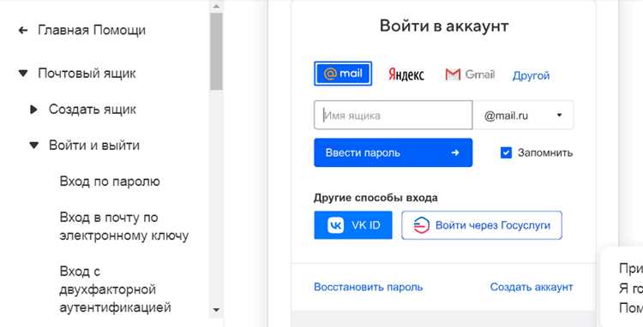This screenshot has height=327, width=643.
Task: Go back via the Главная Помощи arrow
Action: point(23,30)
